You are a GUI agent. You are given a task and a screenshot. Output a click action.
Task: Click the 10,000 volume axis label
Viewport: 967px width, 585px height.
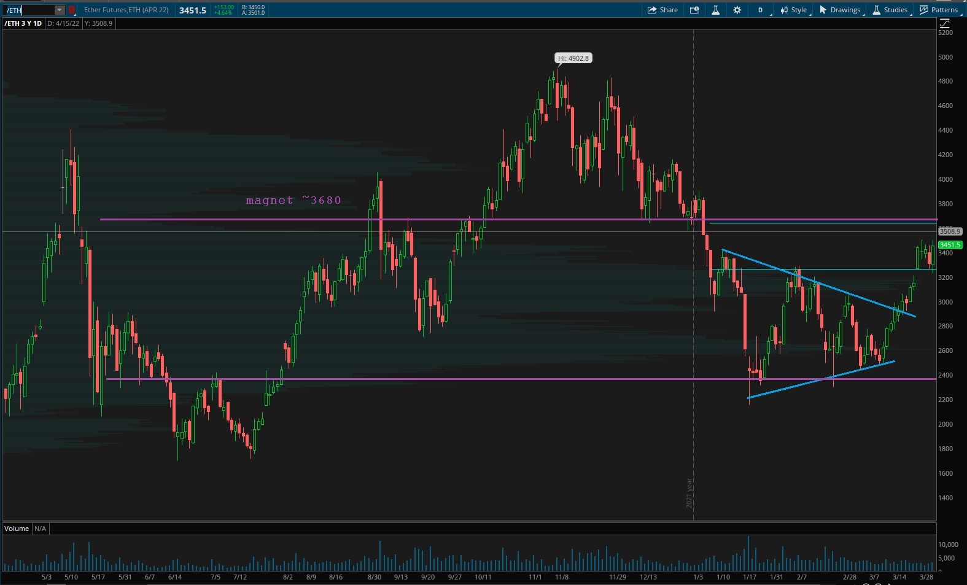click(x=948, y=544)
